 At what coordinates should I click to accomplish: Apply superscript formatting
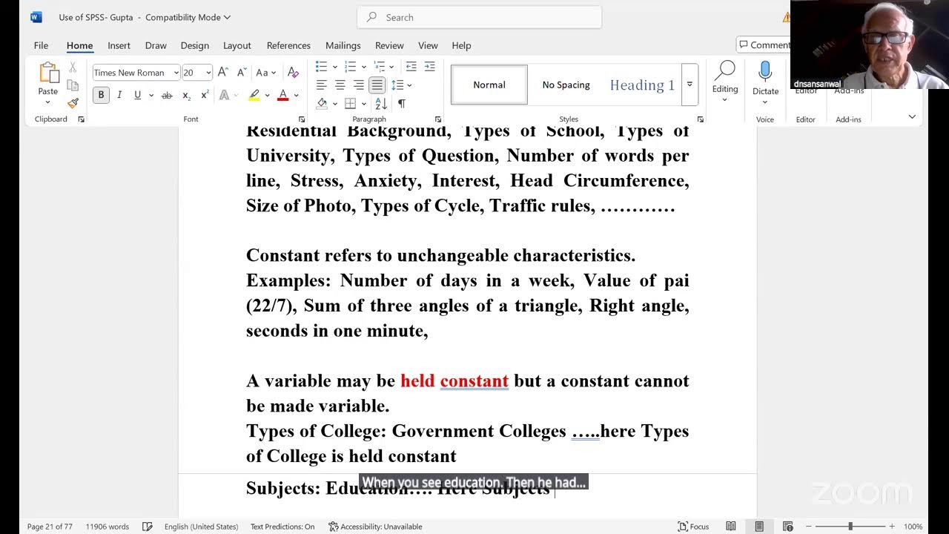click(205, 95)
